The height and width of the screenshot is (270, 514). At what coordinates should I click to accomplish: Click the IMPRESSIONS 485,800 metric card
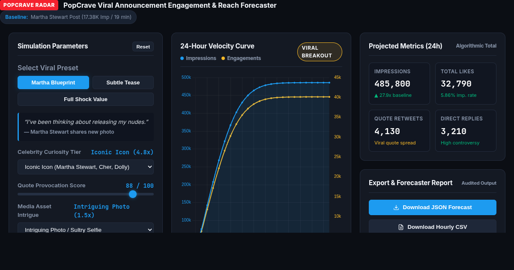(399, 84)
